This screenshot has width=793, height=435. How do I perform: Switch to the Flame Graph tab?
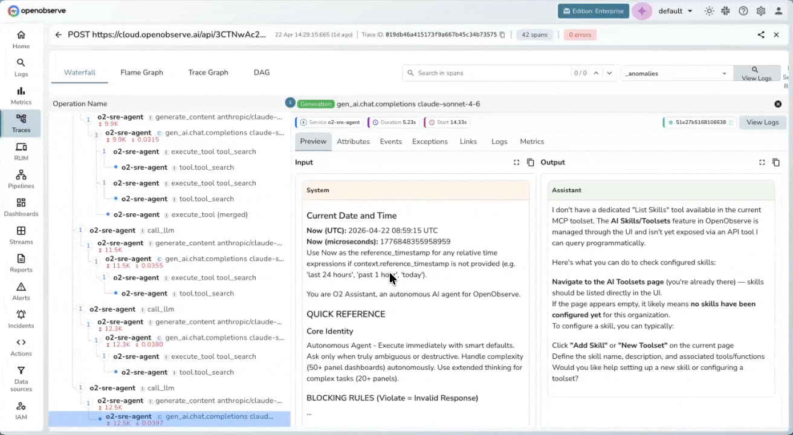[141, 72]
